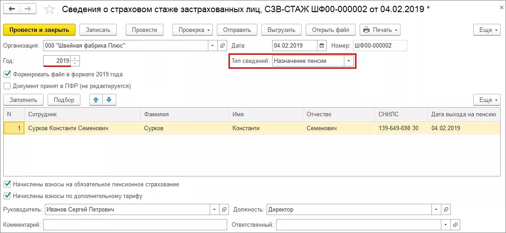Click the Заполнить button
The width and height of the screenshot is (506, 233).
23,100
